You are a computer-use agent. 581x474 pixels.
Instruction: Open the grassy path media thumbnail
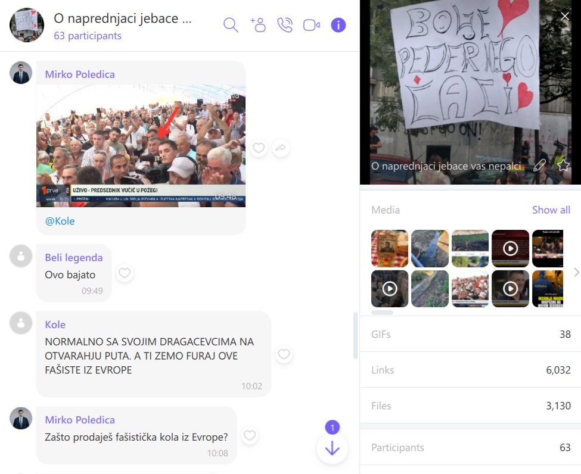(430, 288)
